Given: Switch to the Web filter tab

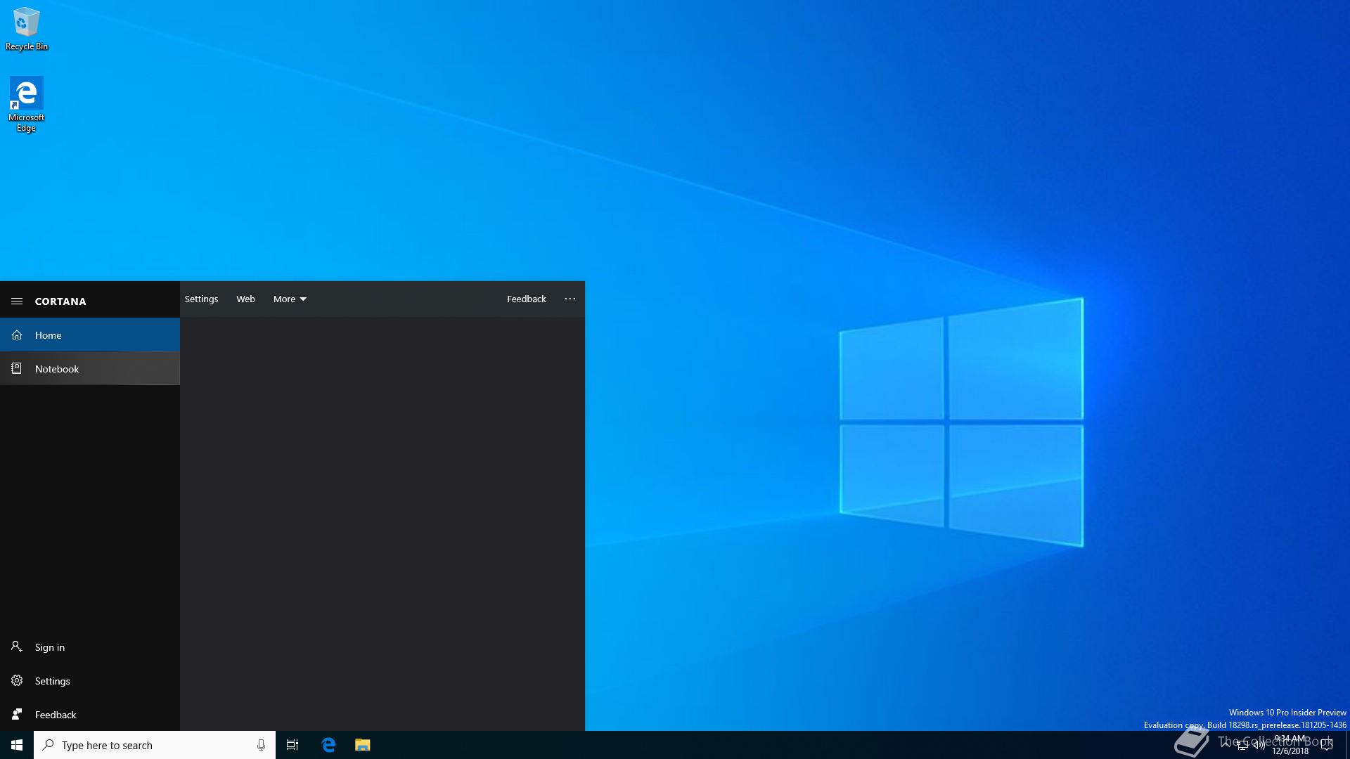Looking at the screenshot, I should 245,299.
